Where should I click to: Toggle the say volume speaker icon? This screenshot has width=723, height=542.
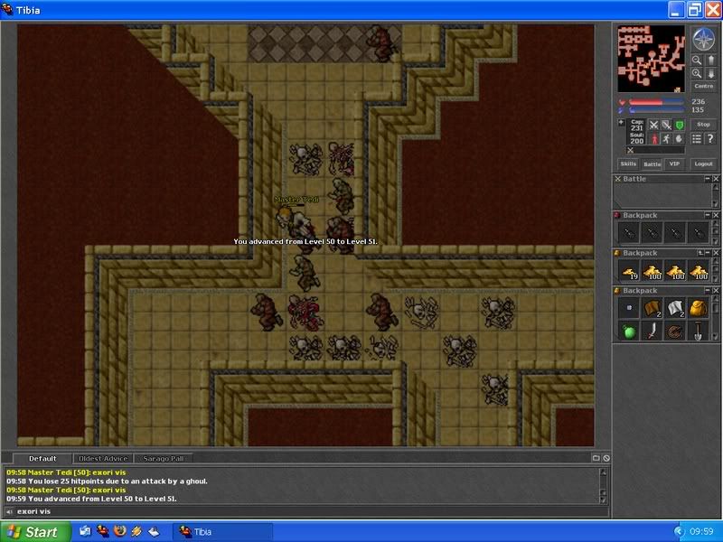coord(9,511)
